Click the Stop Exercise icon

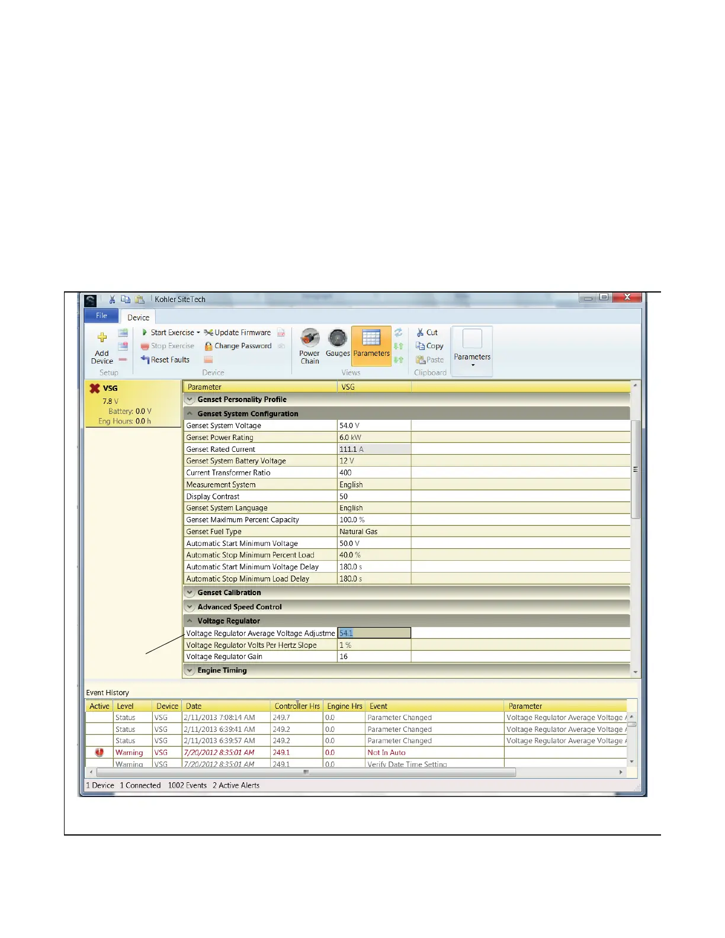click(145, 346)
